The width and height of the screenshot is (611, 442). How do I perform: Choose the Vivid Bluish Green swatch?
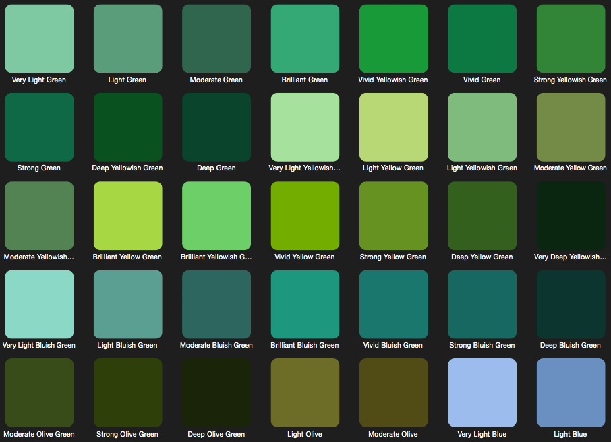coord(393,304)
